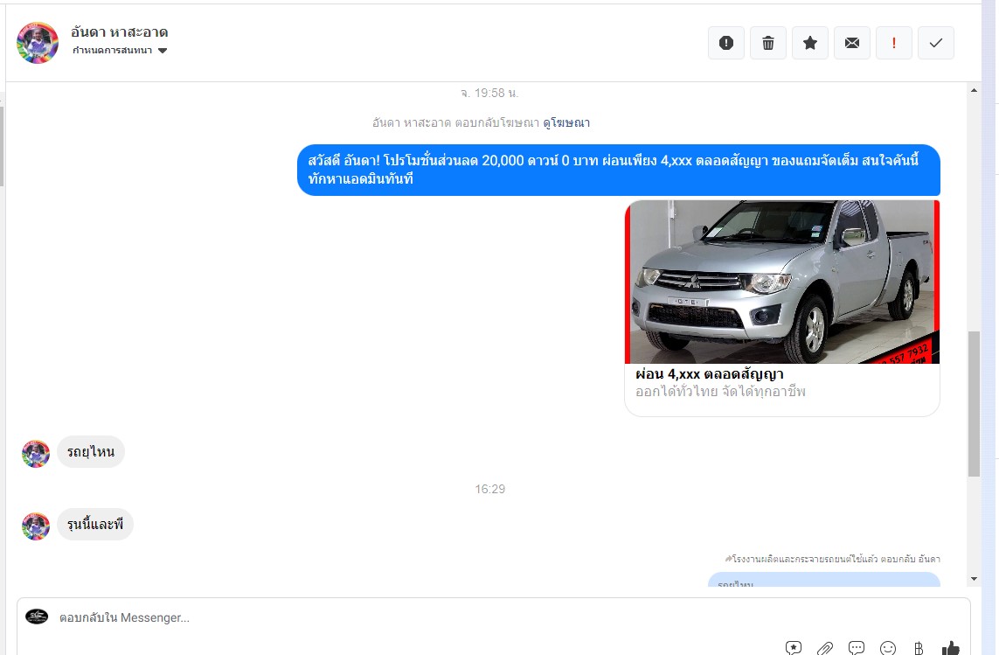Select the ad subtitle ออกได้ทั่วไทย จัดได้ทุกอาชีพ
999x655 pixels.
[720, 392]
